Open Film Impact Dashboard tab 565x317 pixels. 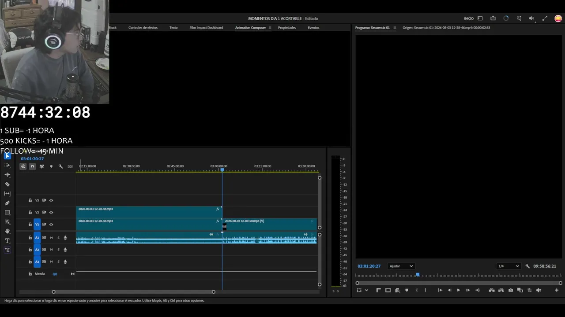[206, 28]
